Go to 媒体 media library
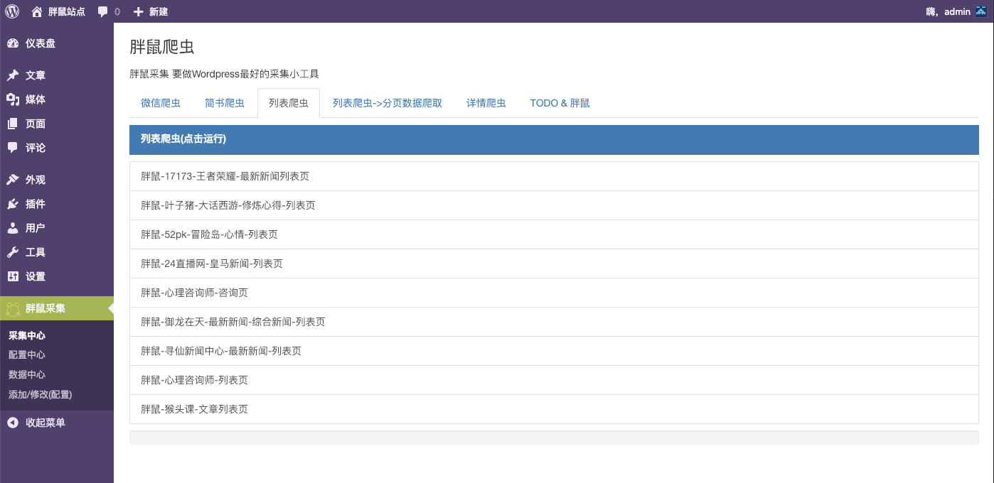Screen dimensions: 994x483 point(35,99)
